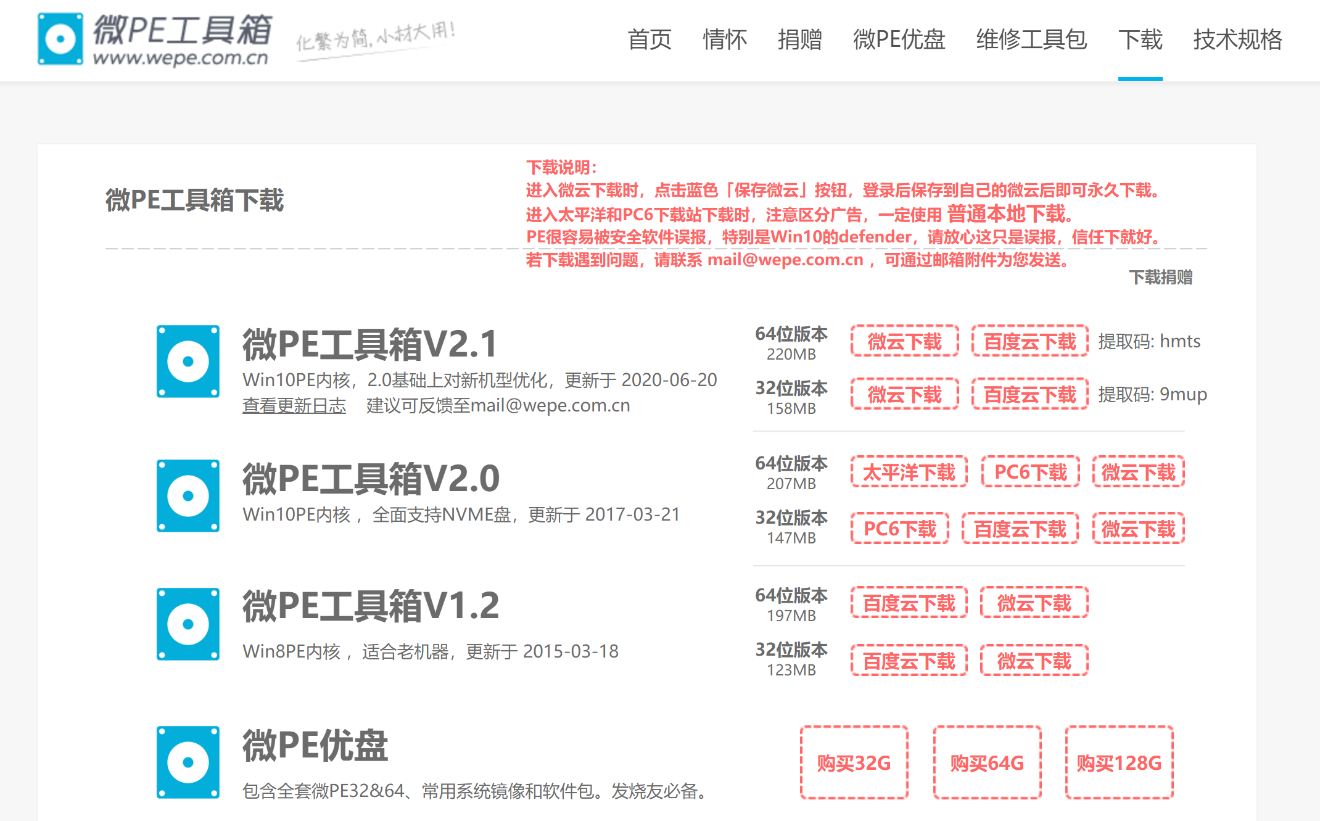
Task: Click 百度云下载 for V2.0 32位版本
Action: click(x=1020, y=529)
